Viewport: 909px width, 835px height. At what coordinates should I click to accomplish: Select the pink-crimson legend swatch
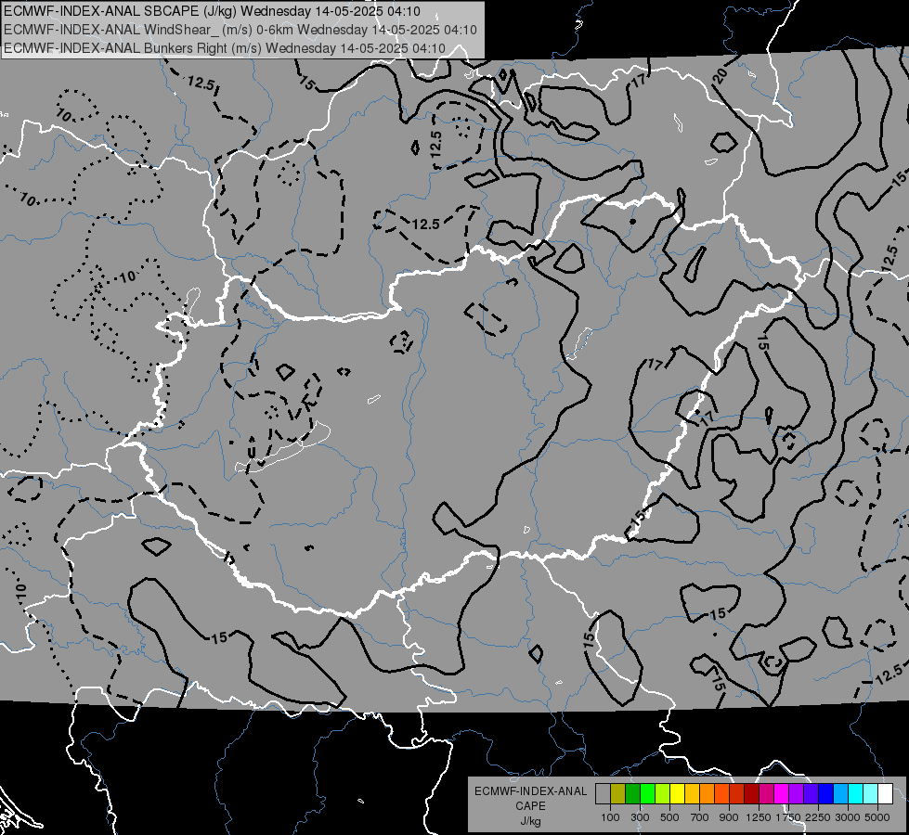[x=766, y=794]
